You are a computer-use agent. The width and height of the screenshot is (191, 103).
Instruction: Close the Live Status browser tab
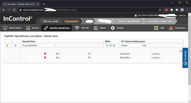[x=38, y=4]
